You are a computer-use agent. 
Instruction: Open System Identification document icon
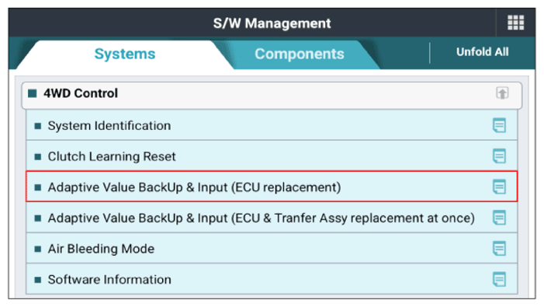499,125
